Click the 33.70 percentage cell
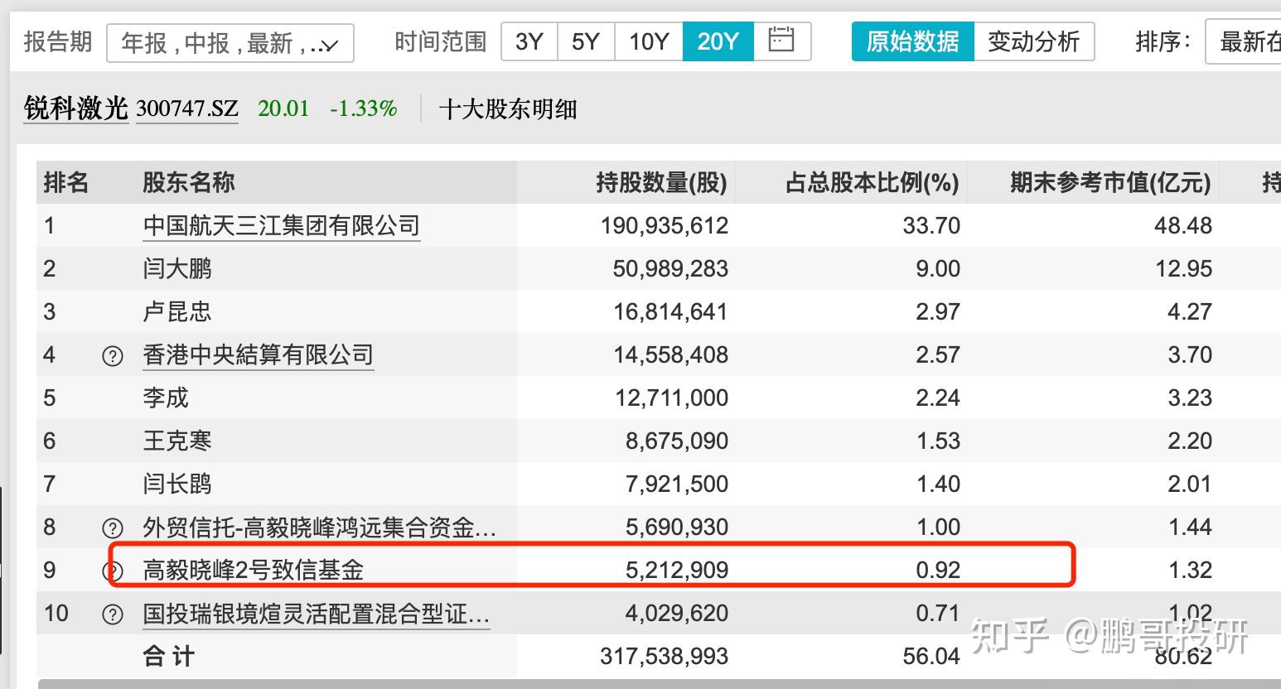 point(931,225)
